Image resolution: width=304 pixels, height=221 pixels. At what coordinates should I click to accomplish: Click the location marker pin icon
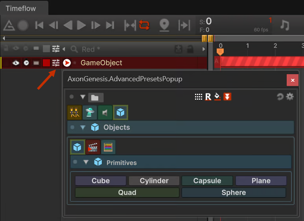pos(164,25)
